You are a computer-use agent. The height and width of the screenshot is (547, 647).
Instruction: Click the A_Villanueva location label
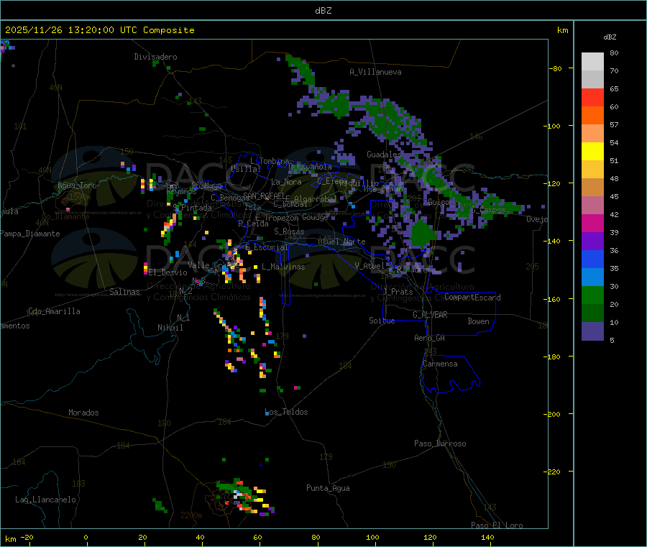click(375, 72)
